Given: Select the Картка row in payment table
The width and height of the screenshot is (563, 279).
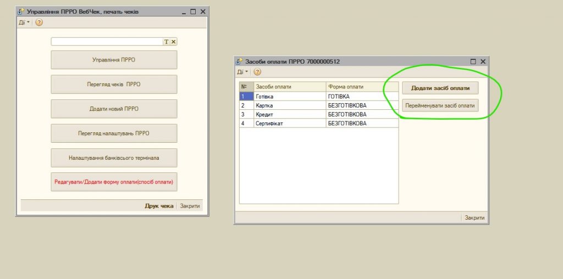Looking at the screenshot, I should pyautogui.click(x=290, y=105).
